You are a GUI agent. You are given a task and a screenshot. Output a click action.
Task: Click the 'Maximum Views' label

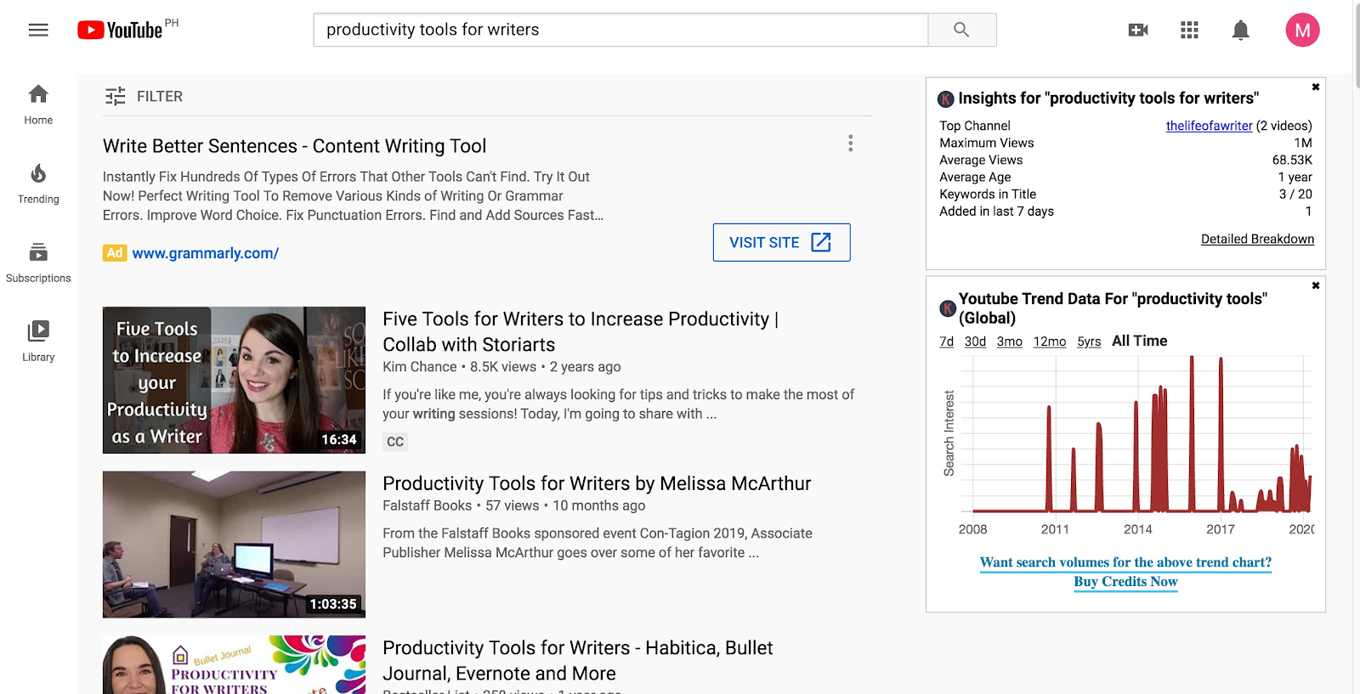coord(986,143)
